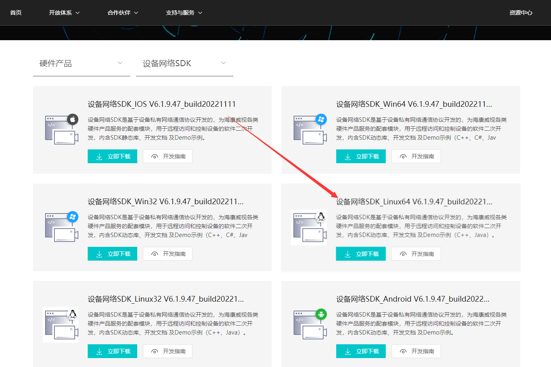This screenshot has height=367, width=551.
Task: Download the IOS SDK with 立即下载
Action: point(112,156)
